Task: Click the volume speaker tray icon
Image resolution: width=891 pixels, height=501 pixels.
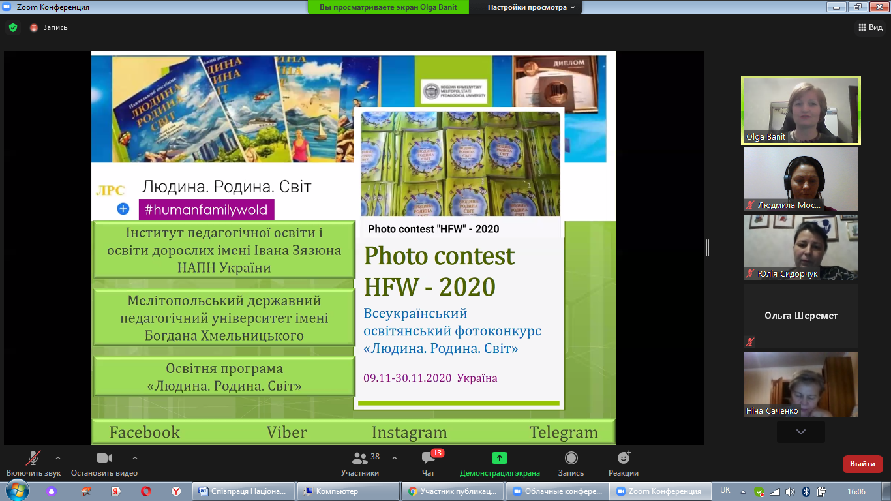Action: click(x=791, y=492)
